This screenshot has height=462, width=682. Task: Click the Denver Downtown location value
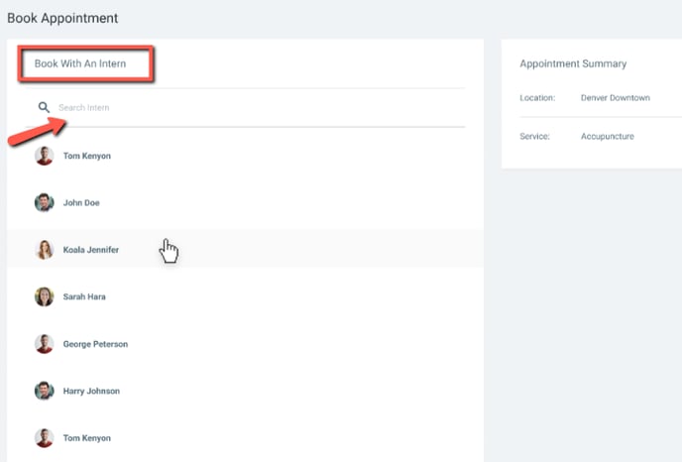pos(616,98)
